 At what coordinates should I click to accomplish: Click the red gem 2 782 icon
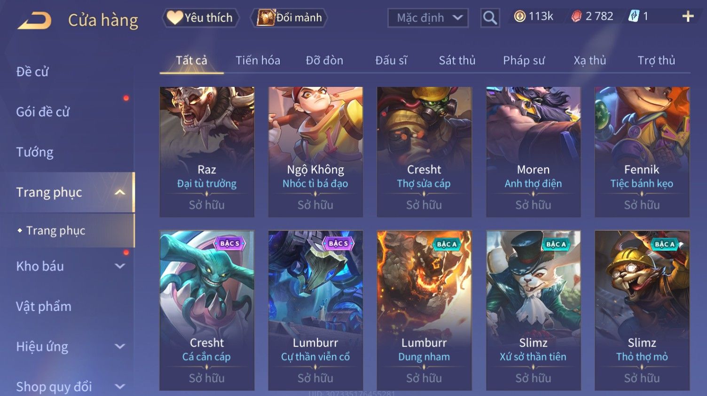(x=576, y=16)
